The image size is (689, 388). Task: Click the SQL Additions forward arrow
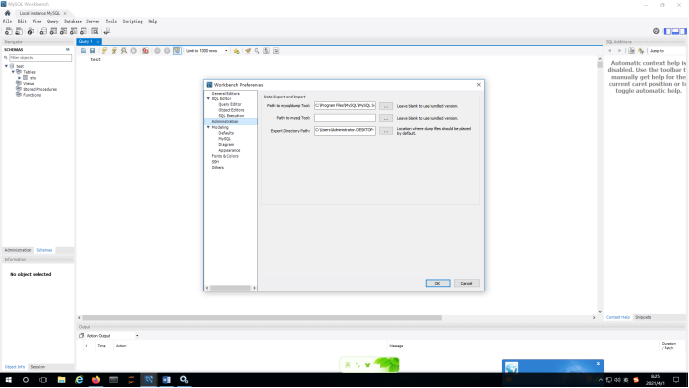click(x=619, y=51)
